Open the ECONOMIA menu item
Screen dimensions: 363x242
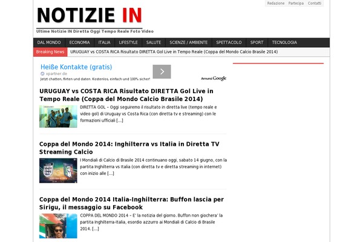pos(79,42)
